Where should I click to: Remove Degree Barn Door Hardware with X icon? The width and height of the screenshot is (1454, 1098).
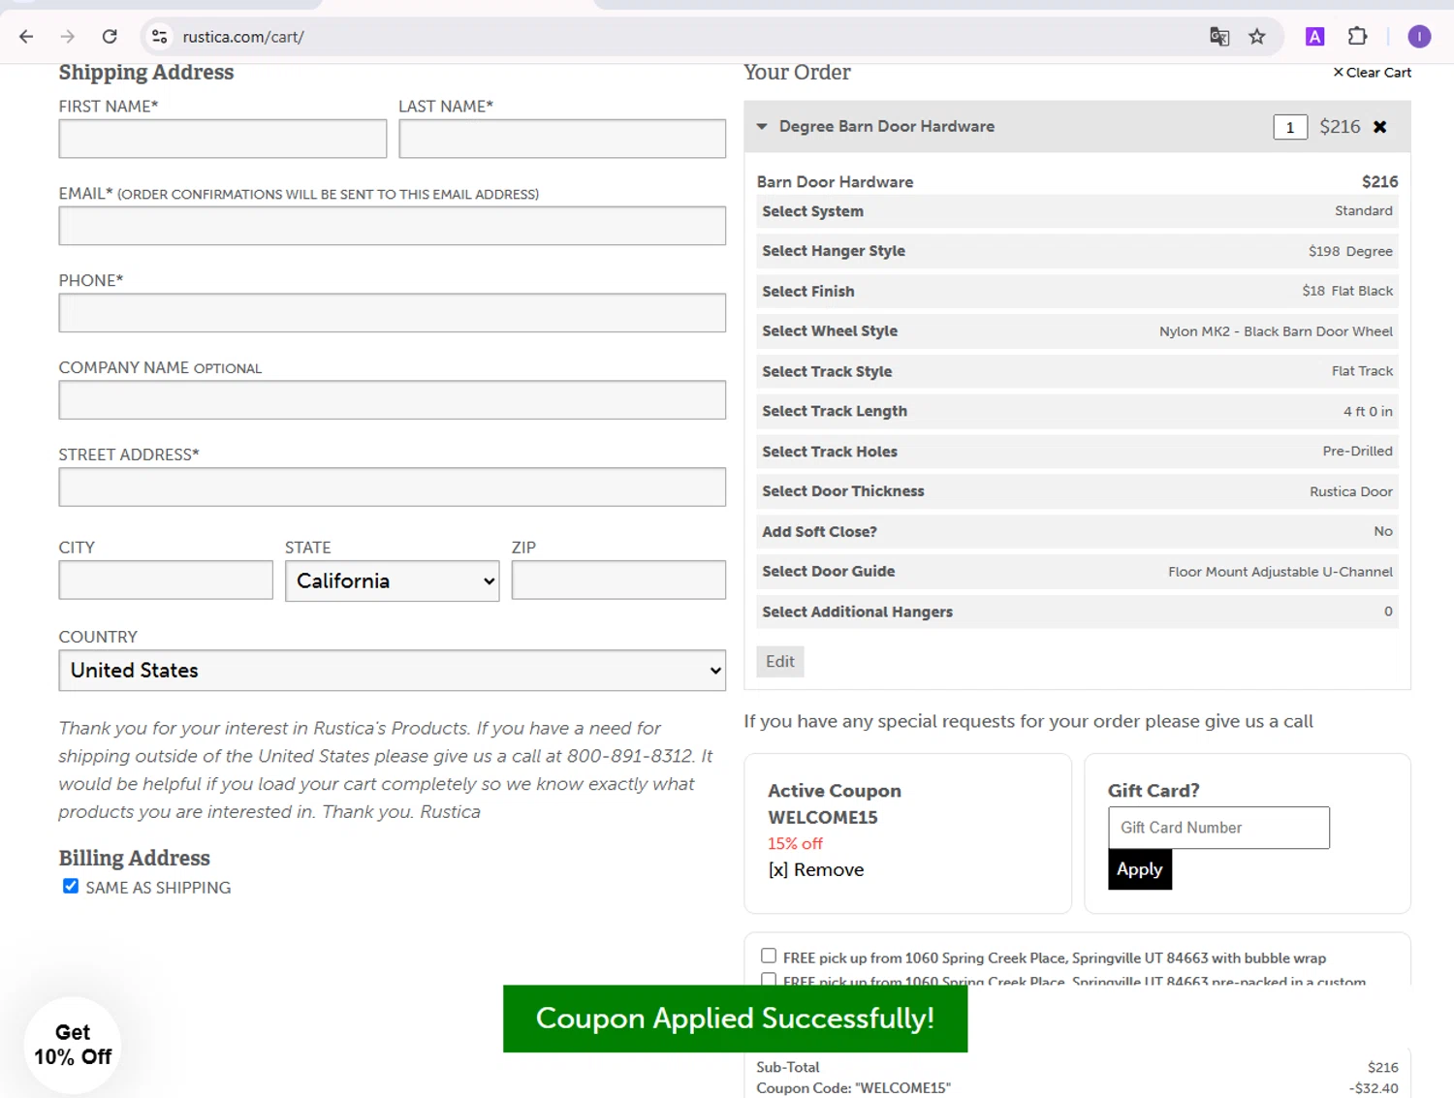1380,127
